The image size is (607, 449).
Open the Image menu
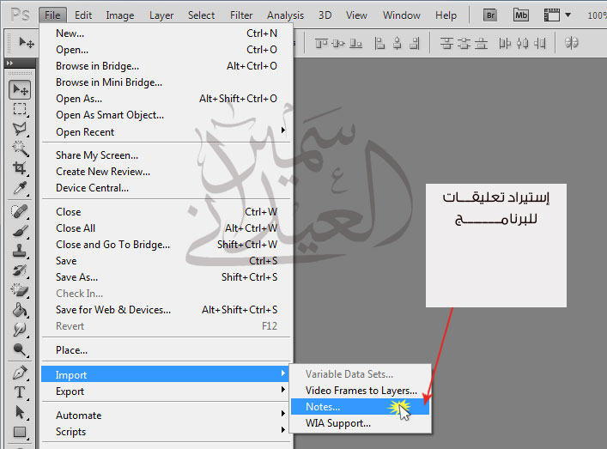(120, 15)
